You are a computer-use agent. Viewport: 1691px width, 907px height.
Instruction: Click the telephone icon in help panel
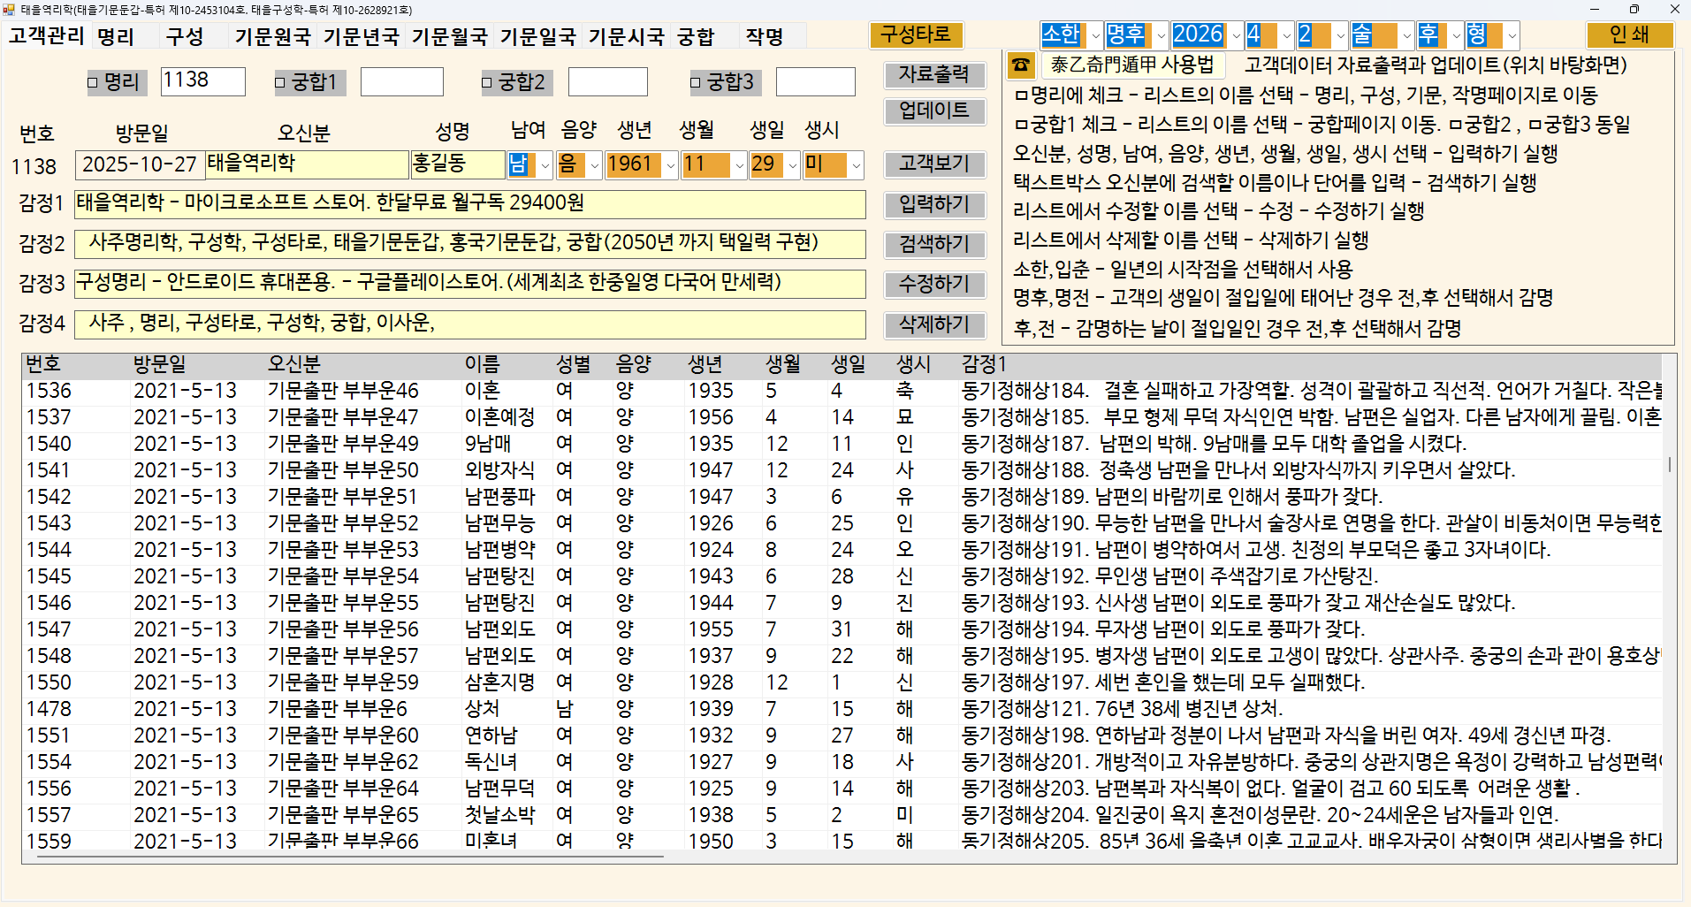click(x=1021, y=65)
